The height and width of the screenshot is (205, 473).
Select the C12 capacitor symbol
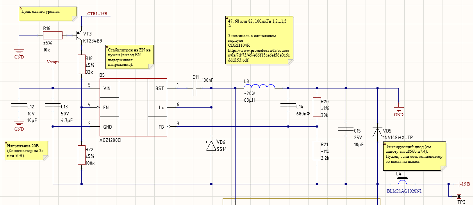point(19,105)
